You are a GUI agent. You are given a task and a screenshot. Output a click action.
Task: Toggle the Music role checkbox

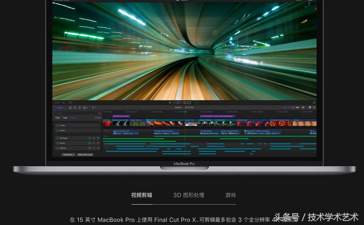tap(58, 143)
